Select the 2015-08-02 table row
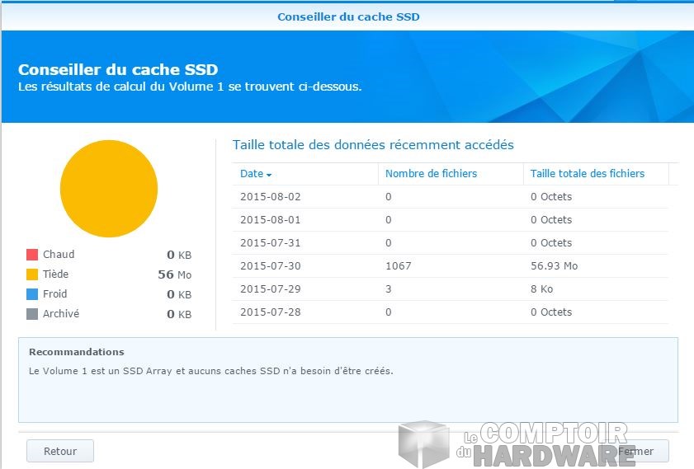The height and width of the screenshot is (469, 694). click(x=454, y=197)
